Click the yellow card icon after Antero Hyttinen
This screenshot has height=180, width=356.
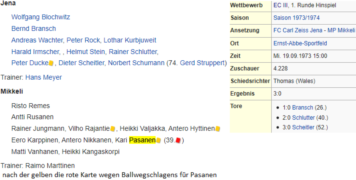click(217, 129)
